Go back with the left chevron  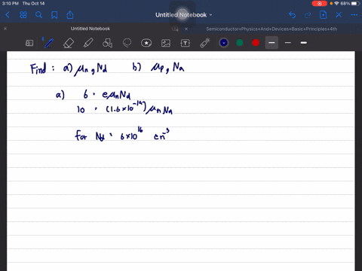click(8, 15)
